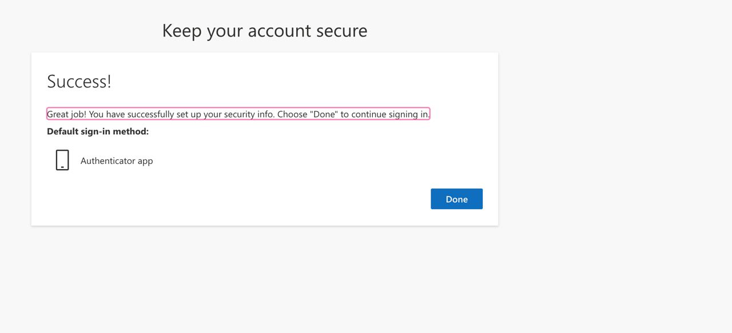
Task: Select the smartphone icon beside Authenticator app
Action: [62, 159]
